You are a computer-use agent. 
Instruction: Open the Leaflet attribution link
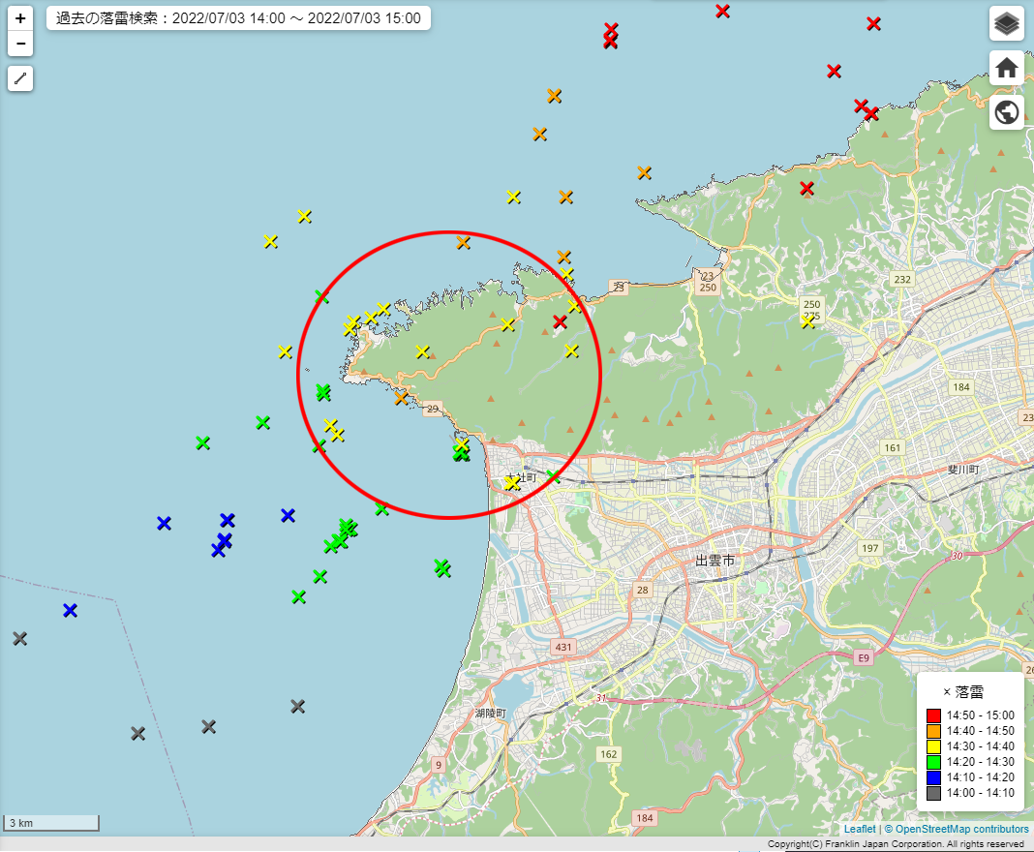(x=859, y=830)
